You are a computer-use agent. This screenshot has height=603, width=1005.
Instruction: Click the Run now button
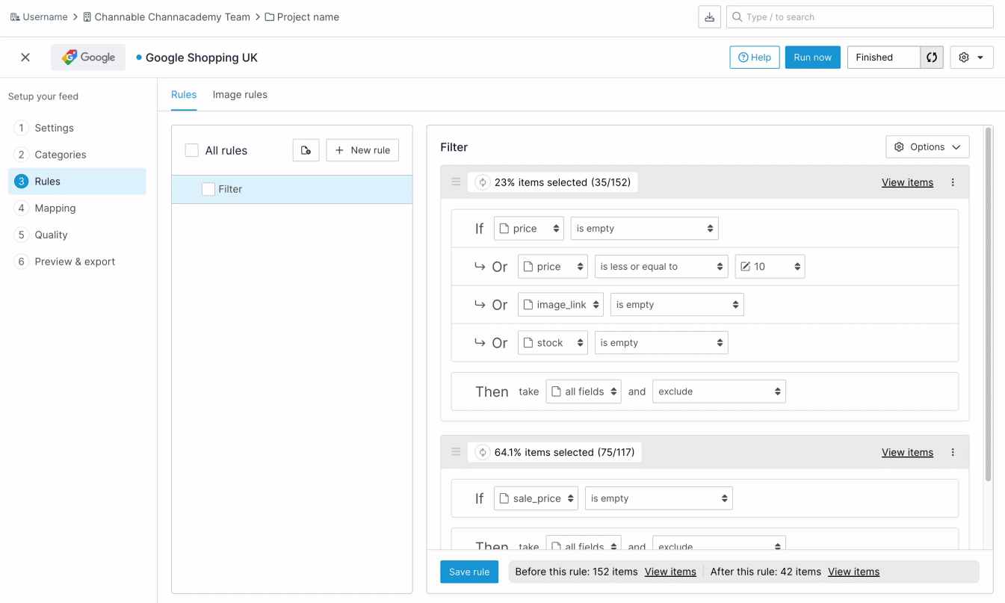812,58
